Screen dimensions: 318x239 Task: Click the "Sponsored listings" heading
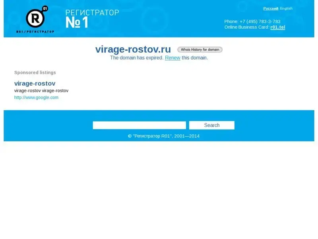click(x=35, y=72)
